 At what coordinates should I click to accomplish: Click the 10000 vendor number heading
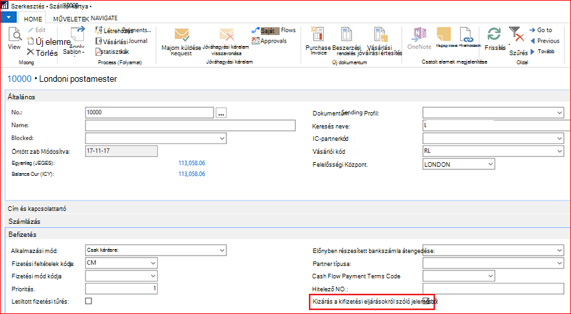click(19, 78)
